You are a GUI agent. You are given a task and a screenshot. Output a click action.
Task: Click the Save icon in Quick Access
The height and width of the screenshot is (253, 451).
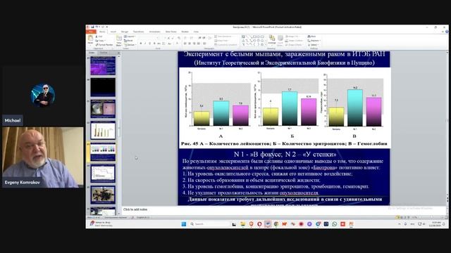[92, 27]
